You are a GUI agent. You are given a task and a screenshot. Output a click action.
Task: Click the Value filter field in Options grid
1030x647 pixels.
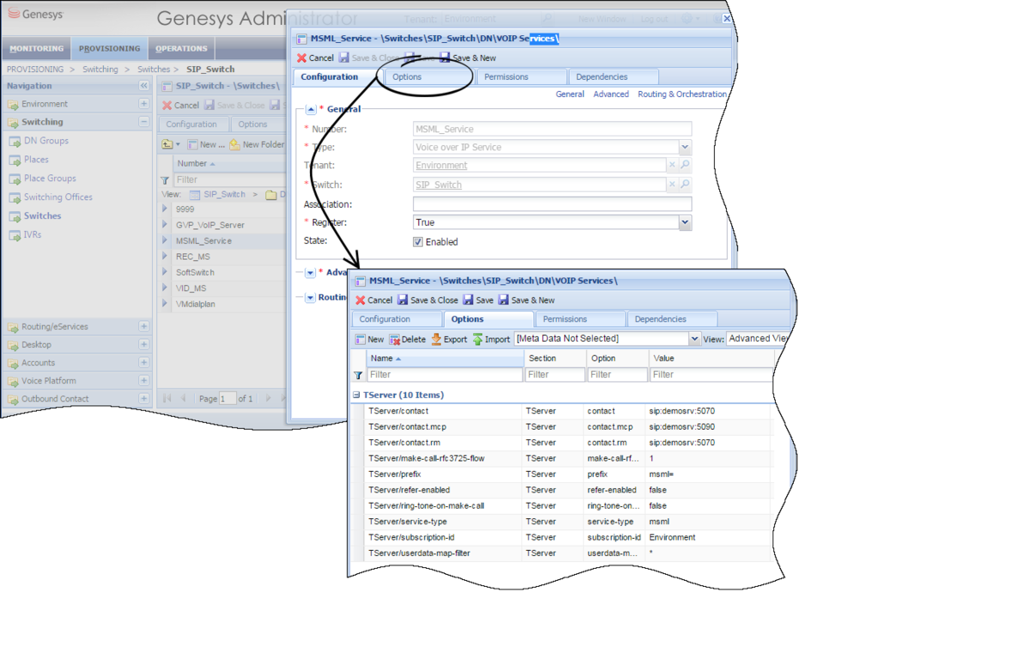(x=712, y=375)
